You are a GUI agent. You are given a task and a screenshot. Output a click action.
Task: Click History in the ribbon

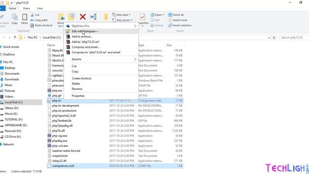157,26
